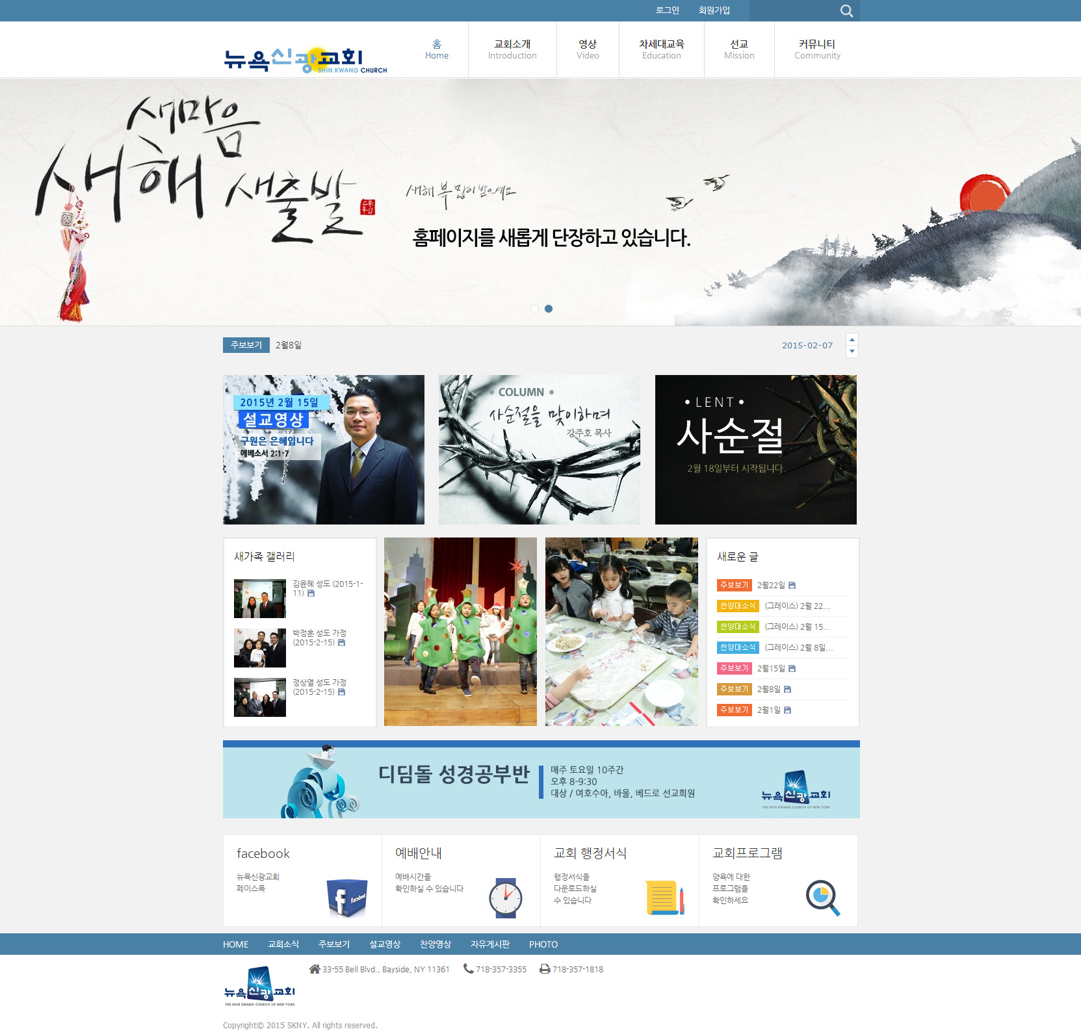Click the search magnifier icon
Image resolution: width=1081 pixels, height=1036 pixels.
click(846, 11)
